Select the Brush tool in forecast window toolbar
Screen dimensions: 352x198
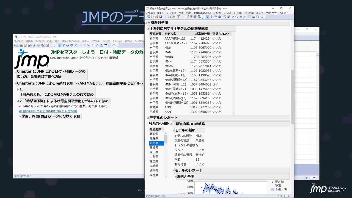228,17
